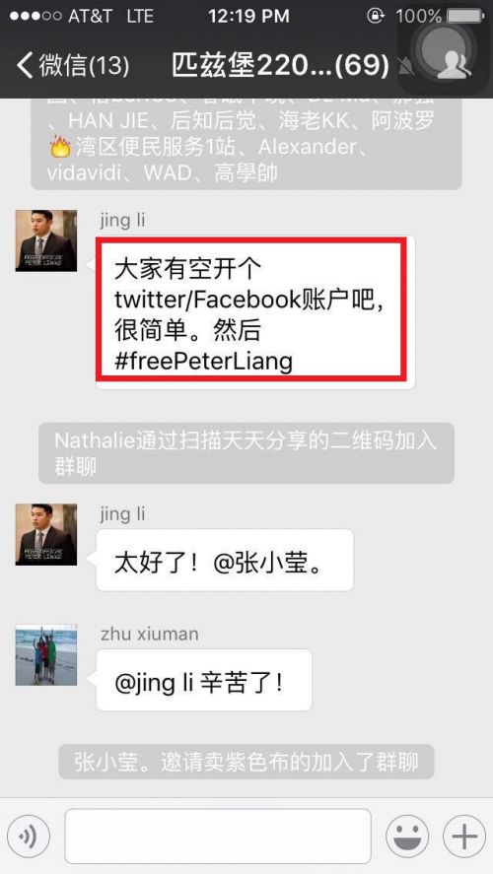Screen dimensions: 493x874
Task: Open jing li's avatar on first message
Action: pyautogui.click(x=46, y=240)
